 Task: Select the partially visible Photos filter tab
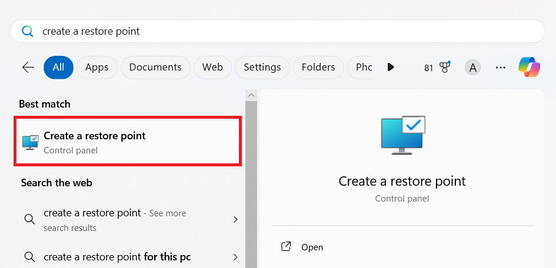[x=359, y=67]
